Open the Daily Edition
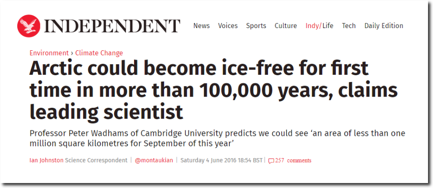This screenshot has height=188, width=433. click(x=384, y=26)
